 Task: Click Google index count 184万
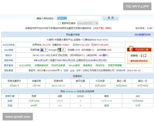click(60, 101)
